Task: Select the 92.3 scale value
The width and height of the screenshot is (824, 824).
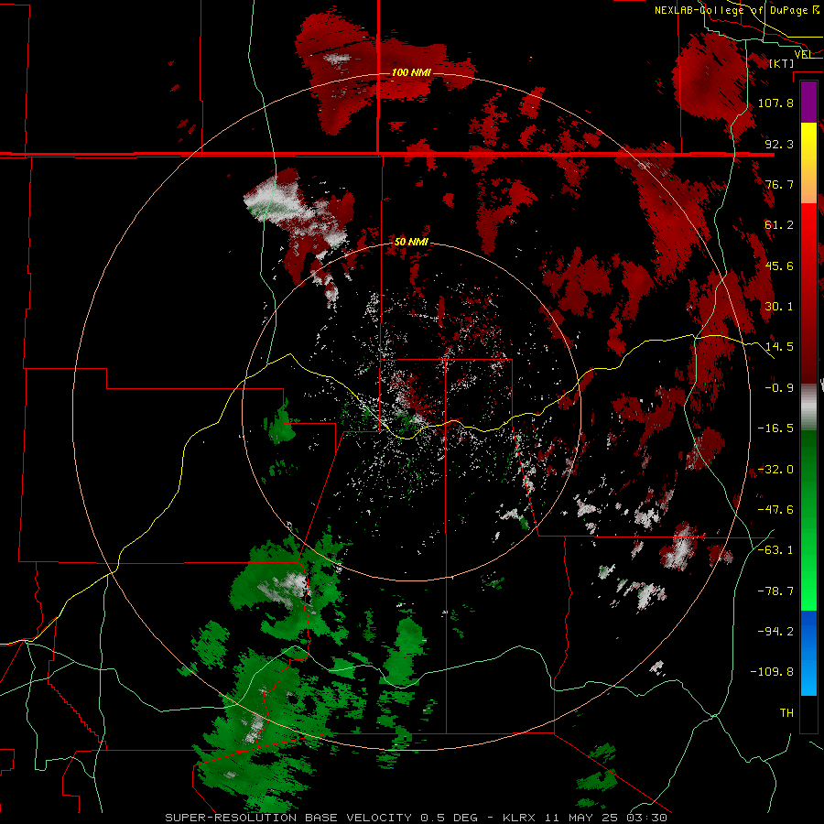Action: tap(779, 144)
